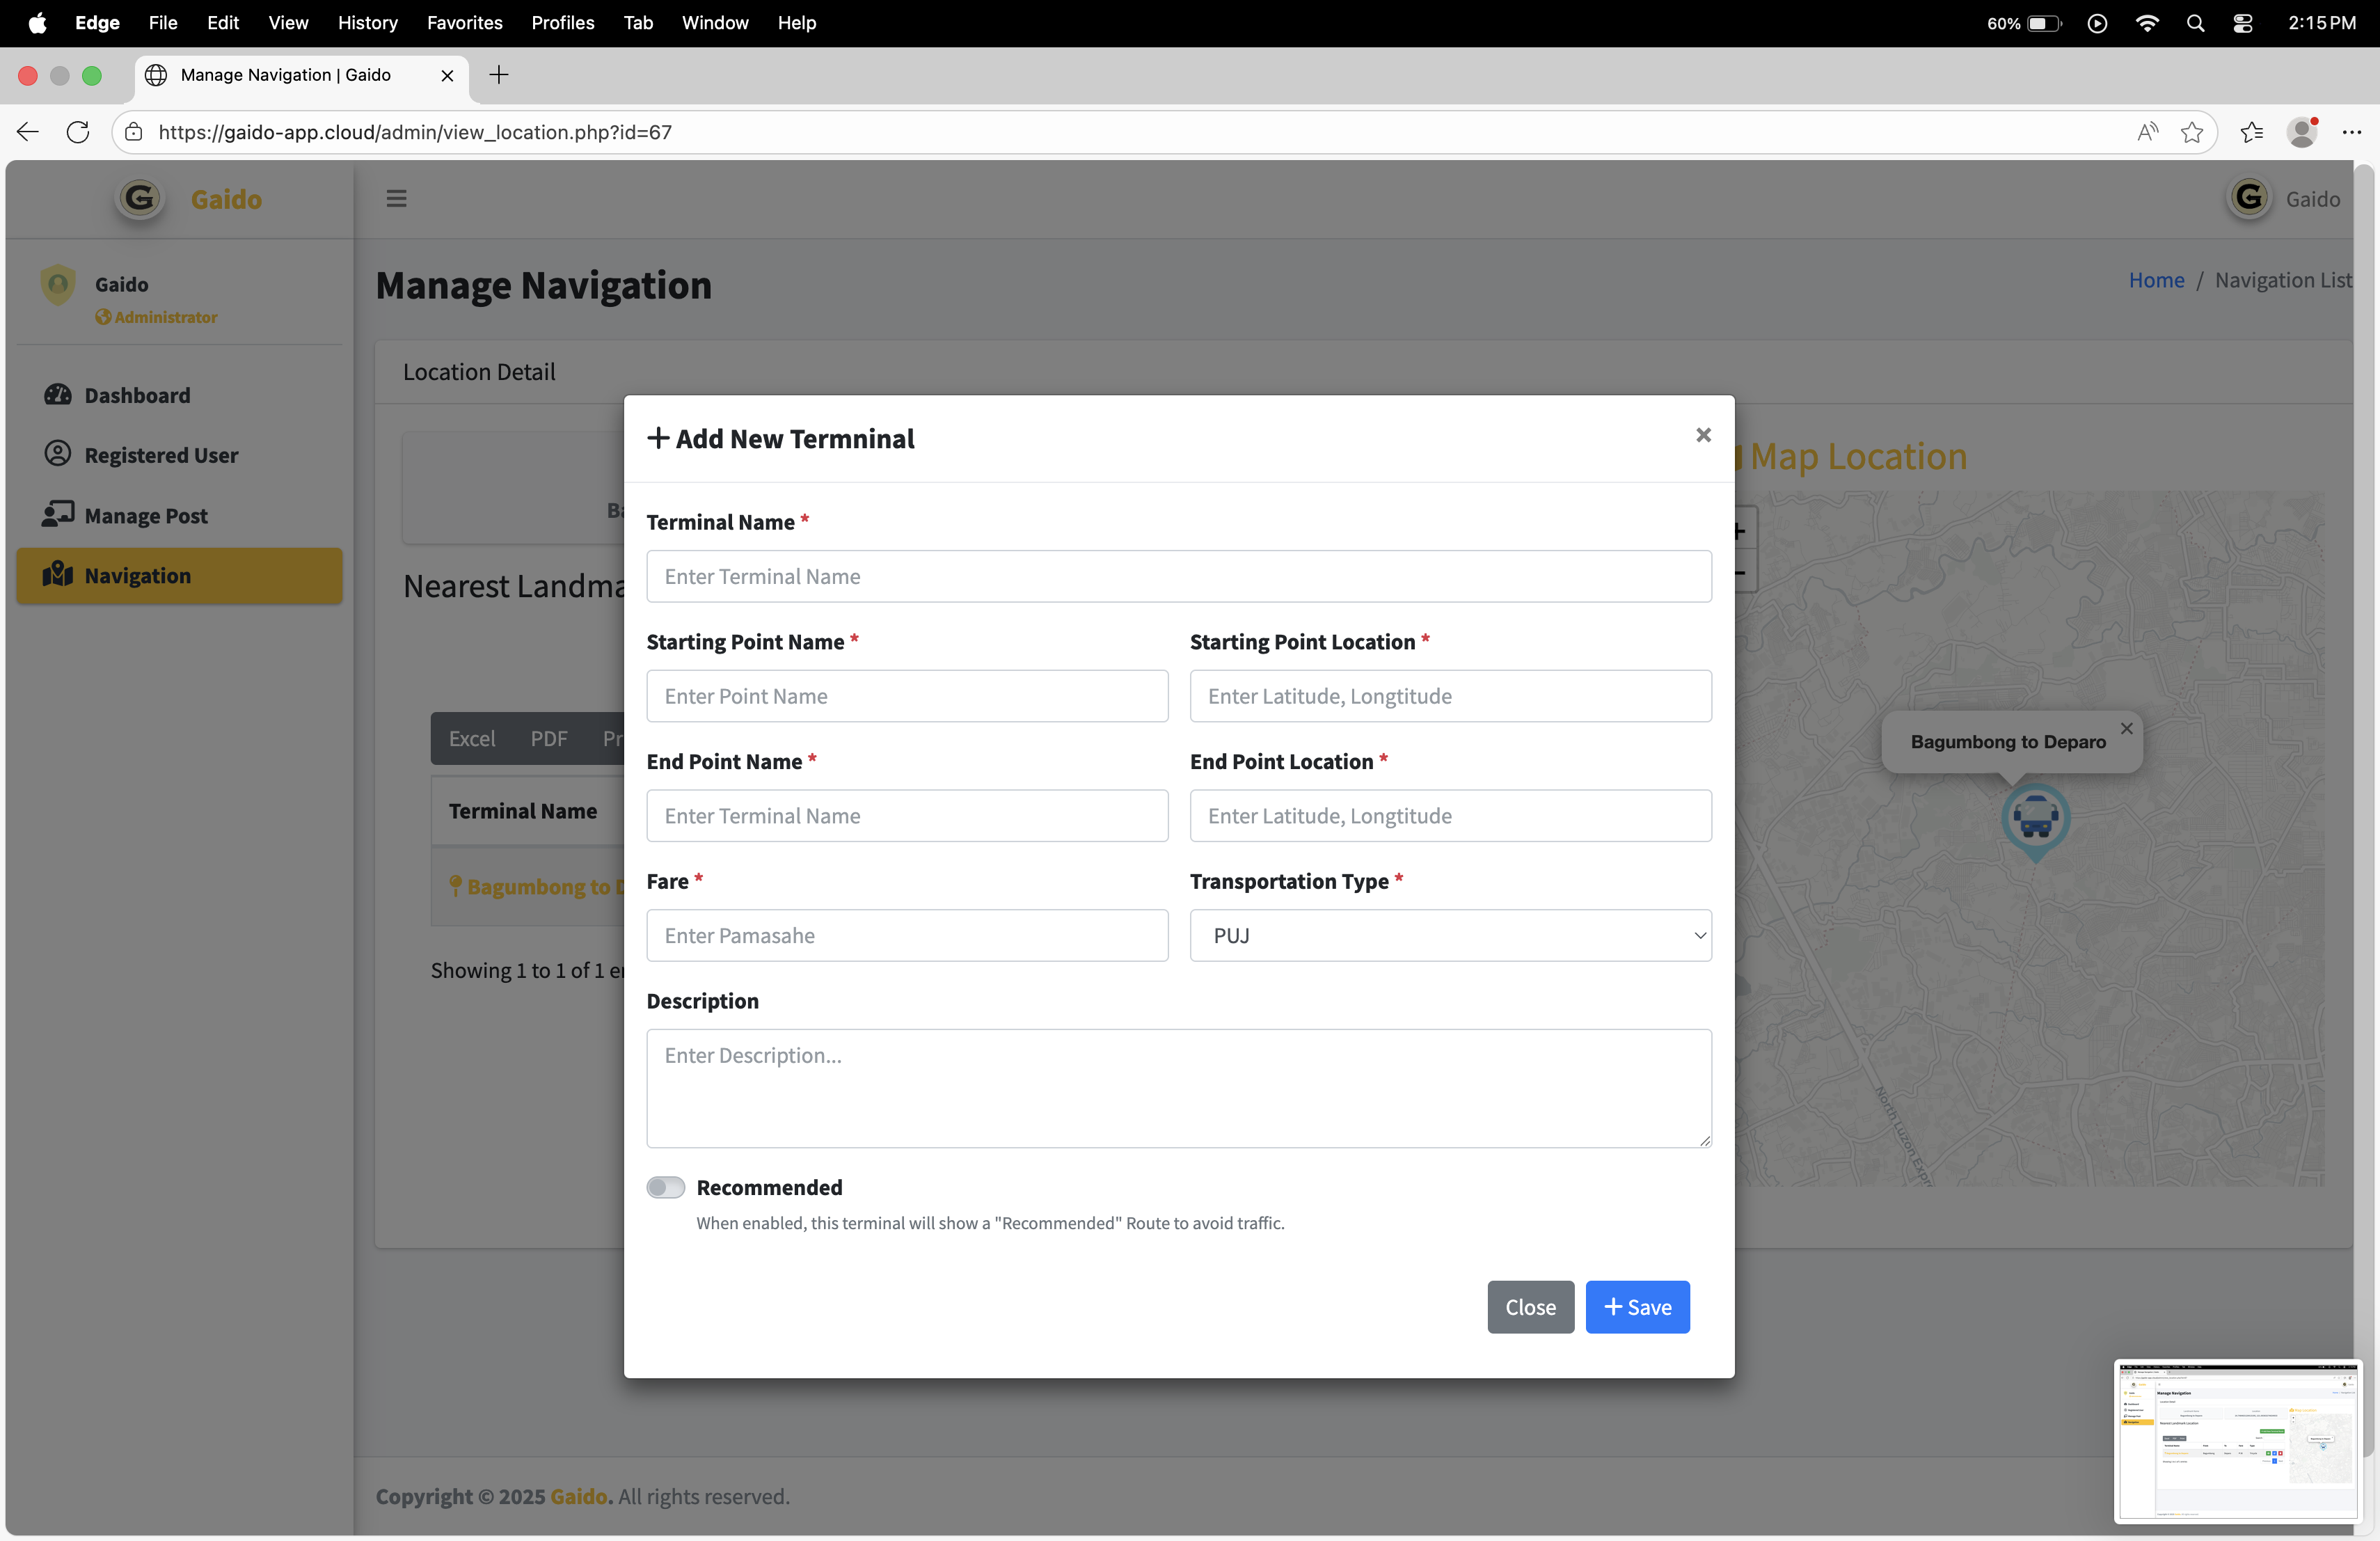Add this page to favorites star

click(x=2191, y=132)
